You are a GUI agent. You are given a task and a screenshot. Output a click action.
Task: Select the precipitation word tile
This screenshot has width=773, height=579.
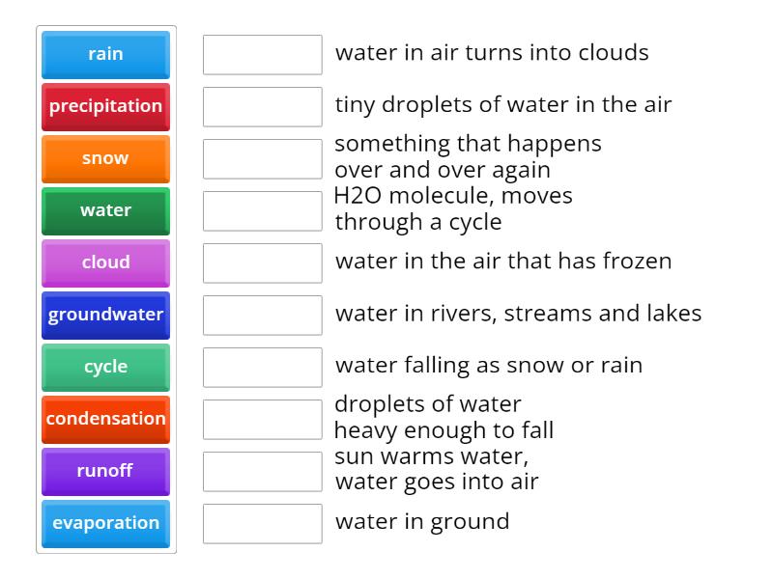[105, 107]
